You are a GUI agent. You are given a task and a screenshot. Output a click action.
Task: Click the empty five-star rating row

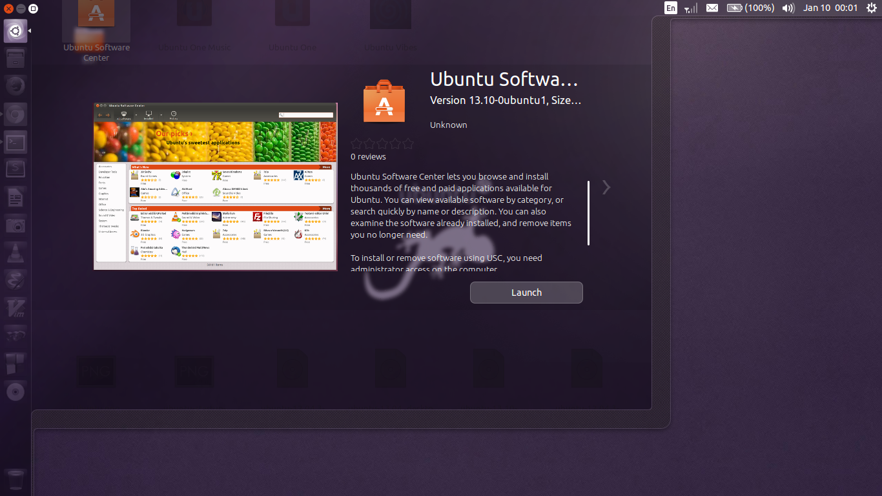point(383,144)
